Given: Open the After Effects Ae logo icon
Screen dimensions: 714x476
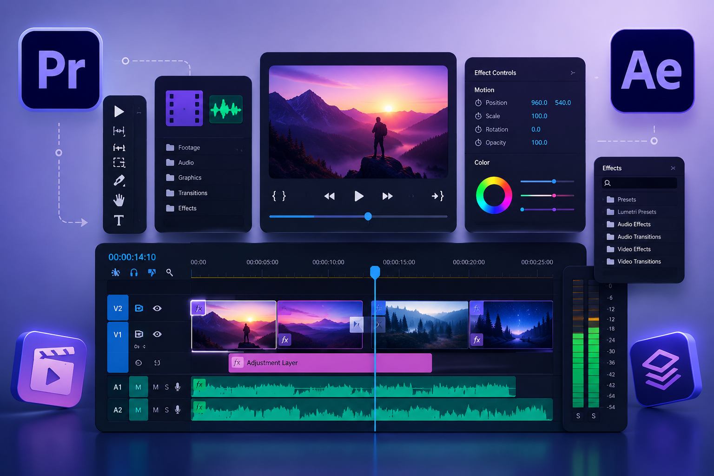Looking at the screenshot, I should click(x=652, y=71).
